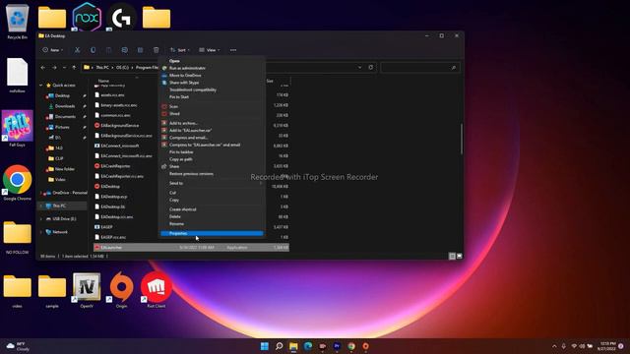Select the EABackgroundService file
This screenshot has width=630, height=354.
pyautogui.click(x=120, y=126)
